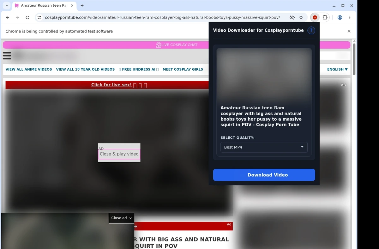
Task: Reload the current page
Action: pos(27,18)
